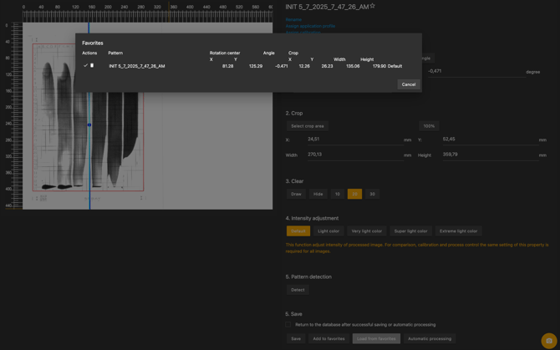
Task: Set clear size to 20
Action: click(x=354, y=194)
